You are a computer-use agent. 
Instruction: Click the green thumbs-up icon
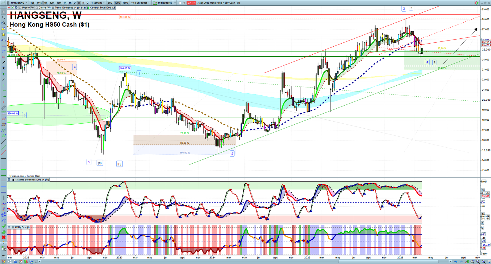point(3,232)
